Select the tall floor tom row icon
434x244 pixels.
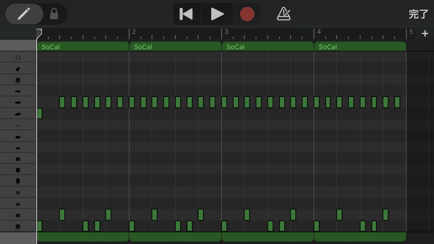(18, 181)
